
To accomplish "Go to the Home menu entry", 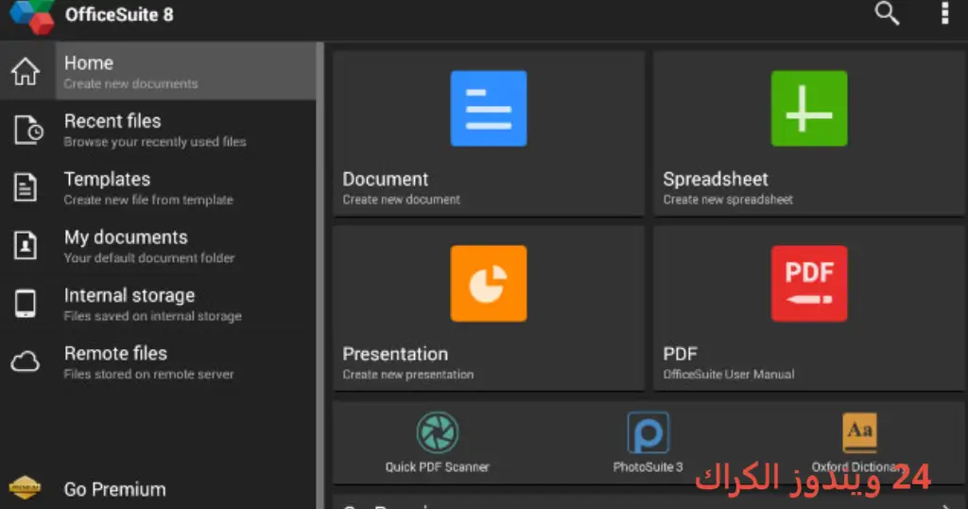I will [158, 71].
